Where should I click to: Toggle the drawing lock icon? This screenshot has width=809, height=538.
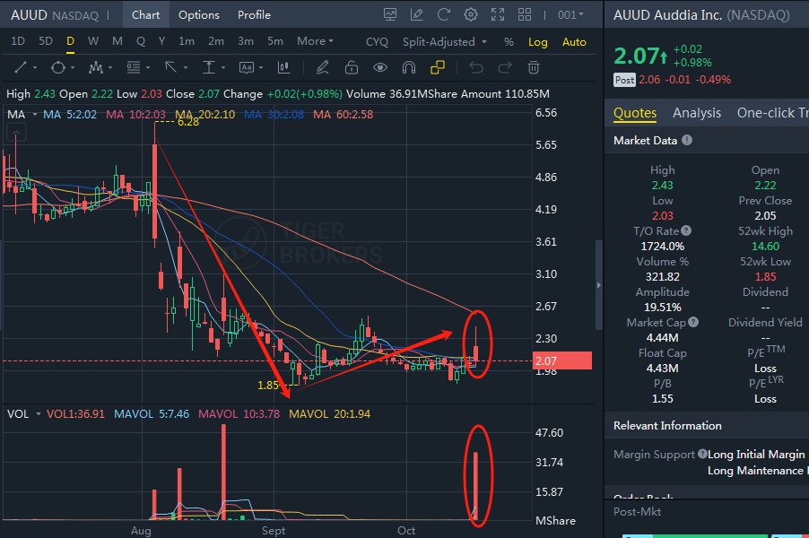pyautogui.click(x=352, y=67)
